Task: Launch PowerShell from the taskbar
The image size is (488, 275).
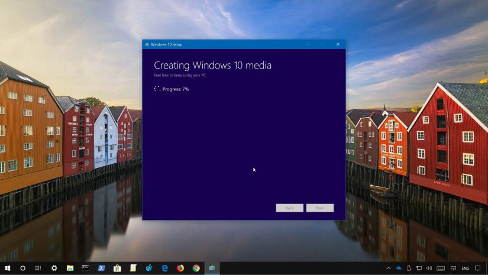Action: coord(102,268)
